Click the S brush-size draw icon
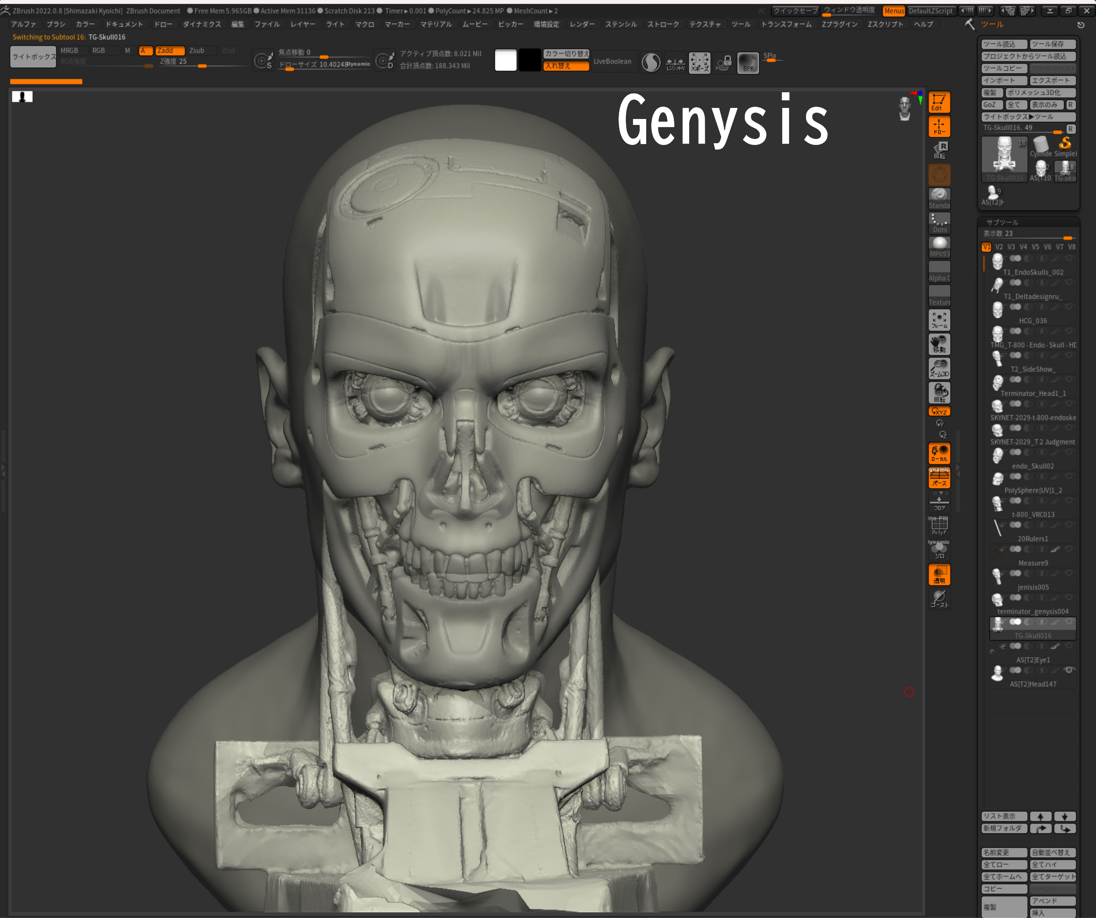Viewport: 1096px width, 918px height. [x=263, y=61]
